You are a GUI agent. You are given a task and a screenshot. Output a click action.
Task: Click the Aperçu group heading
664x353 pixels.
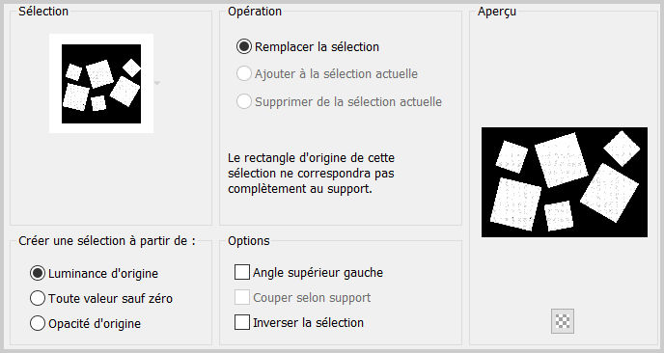497,12
